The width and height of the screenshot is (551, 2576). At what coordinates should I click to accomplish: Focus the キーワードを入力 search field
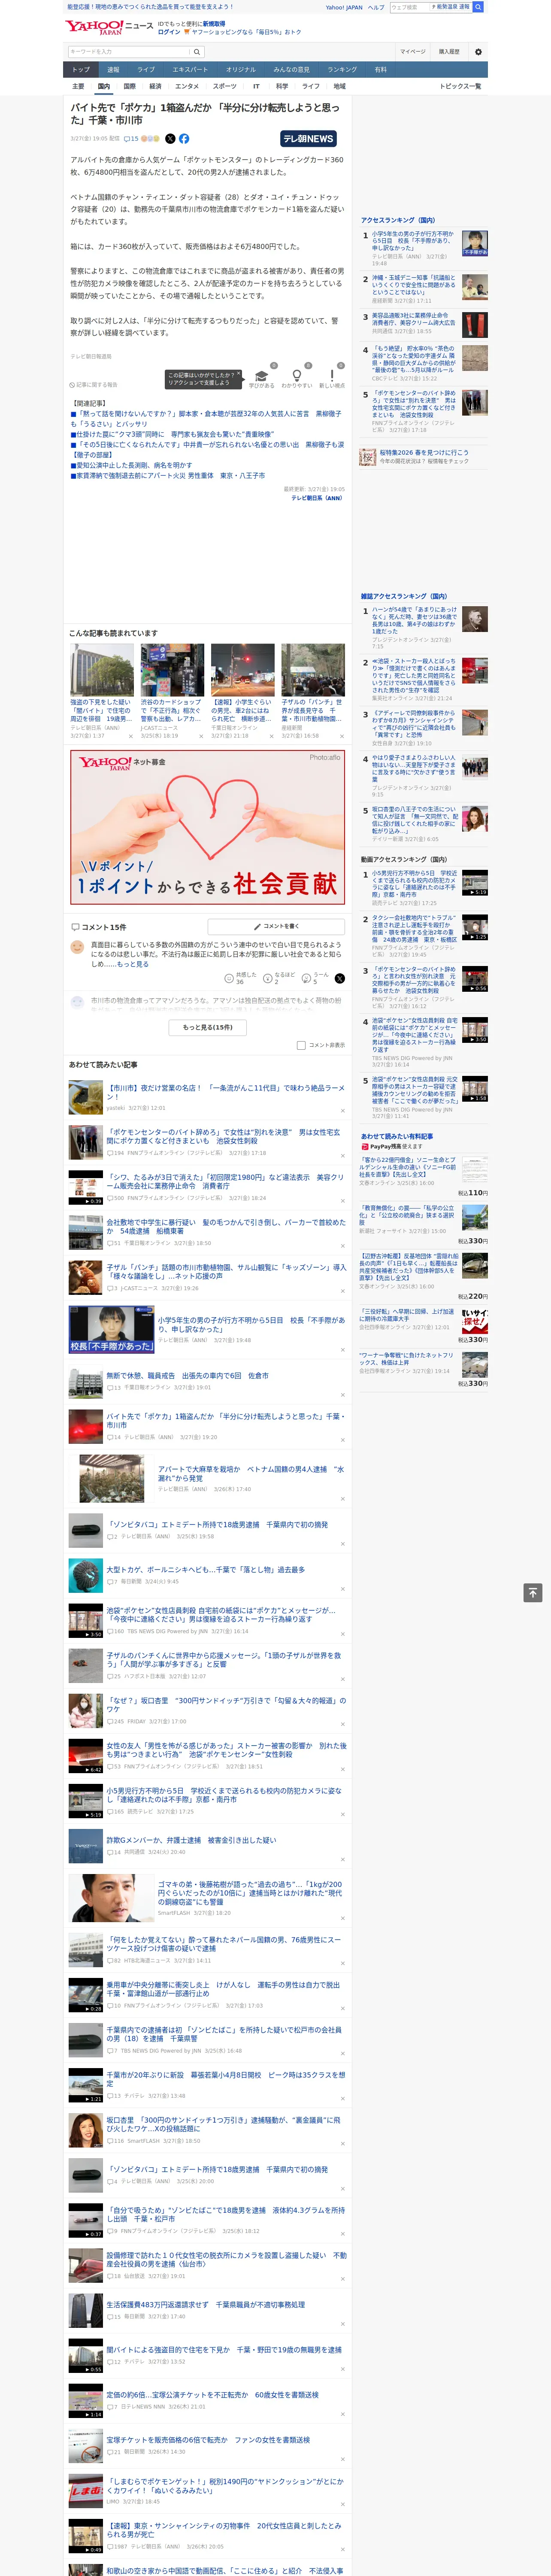(x=129, y=52)
